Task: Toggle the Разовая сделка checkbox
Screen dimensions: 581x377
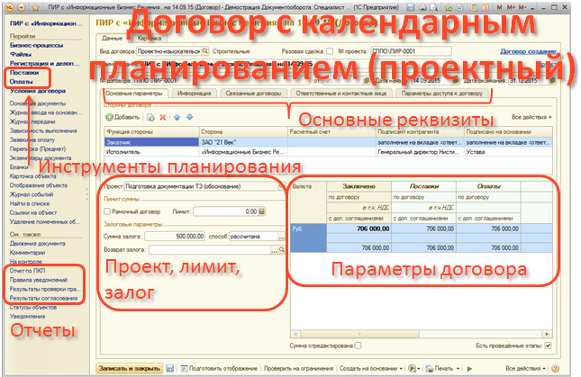Action: point(330,52)
